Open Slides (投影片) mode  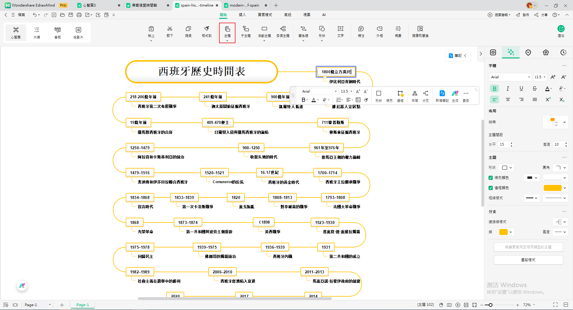(x=78, y=32)
